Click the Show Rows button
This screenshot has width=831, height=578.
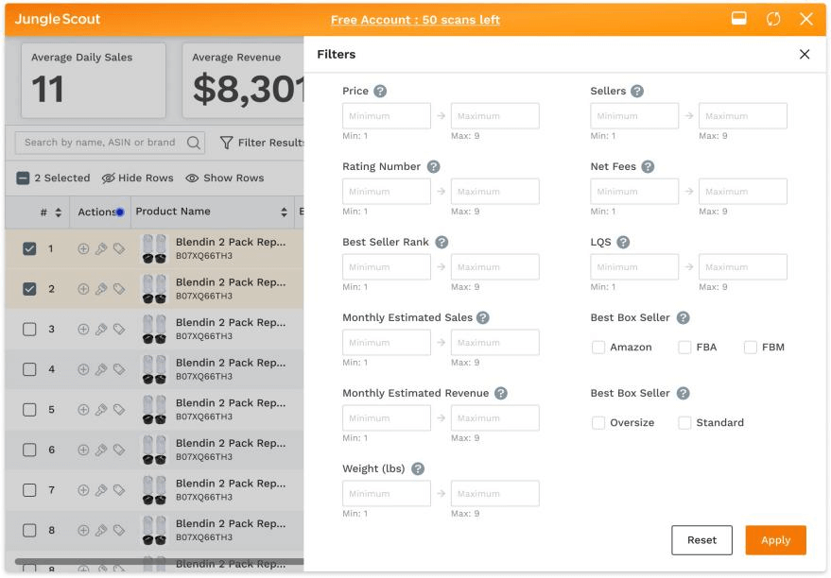[225, 178]
